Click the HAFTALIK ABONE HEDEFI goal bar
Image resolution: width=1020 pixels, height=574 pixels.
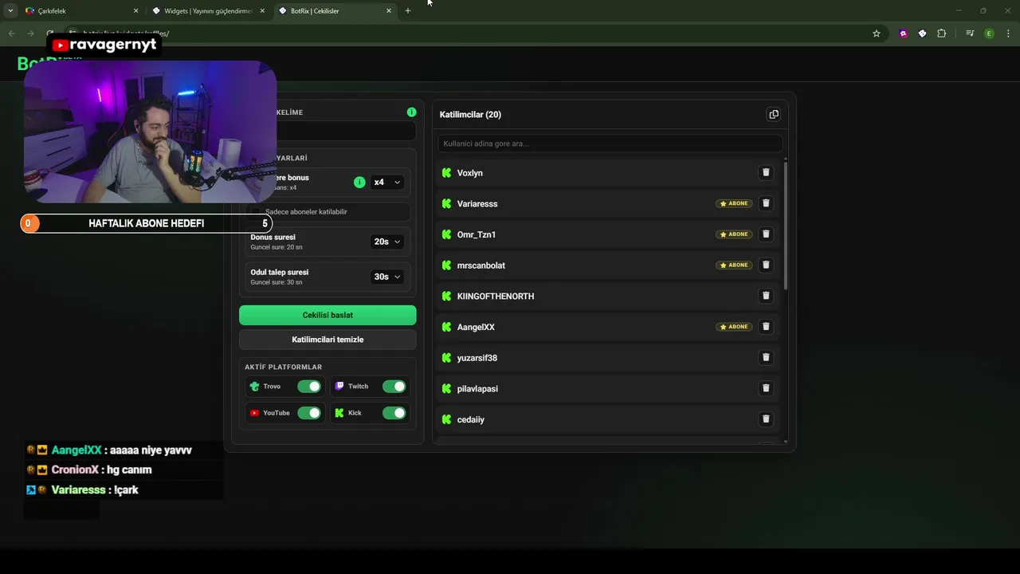(147, 224)
